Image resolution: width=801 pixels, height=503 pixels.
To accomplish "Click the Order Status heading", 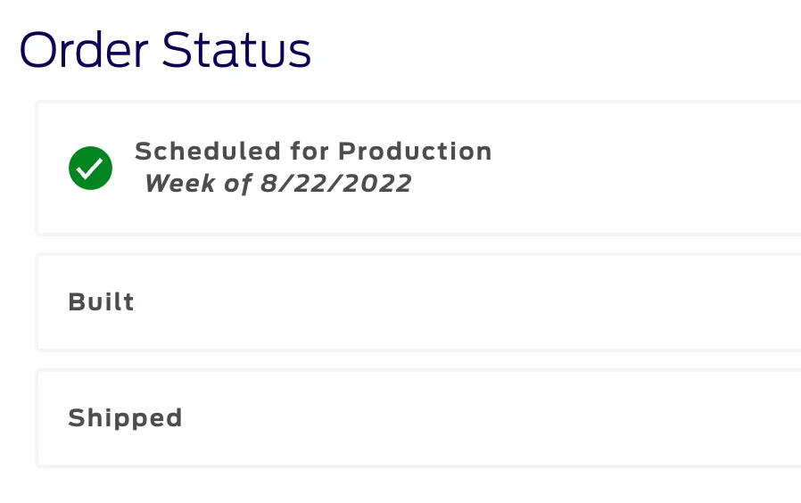I will (x=165, y=50).
